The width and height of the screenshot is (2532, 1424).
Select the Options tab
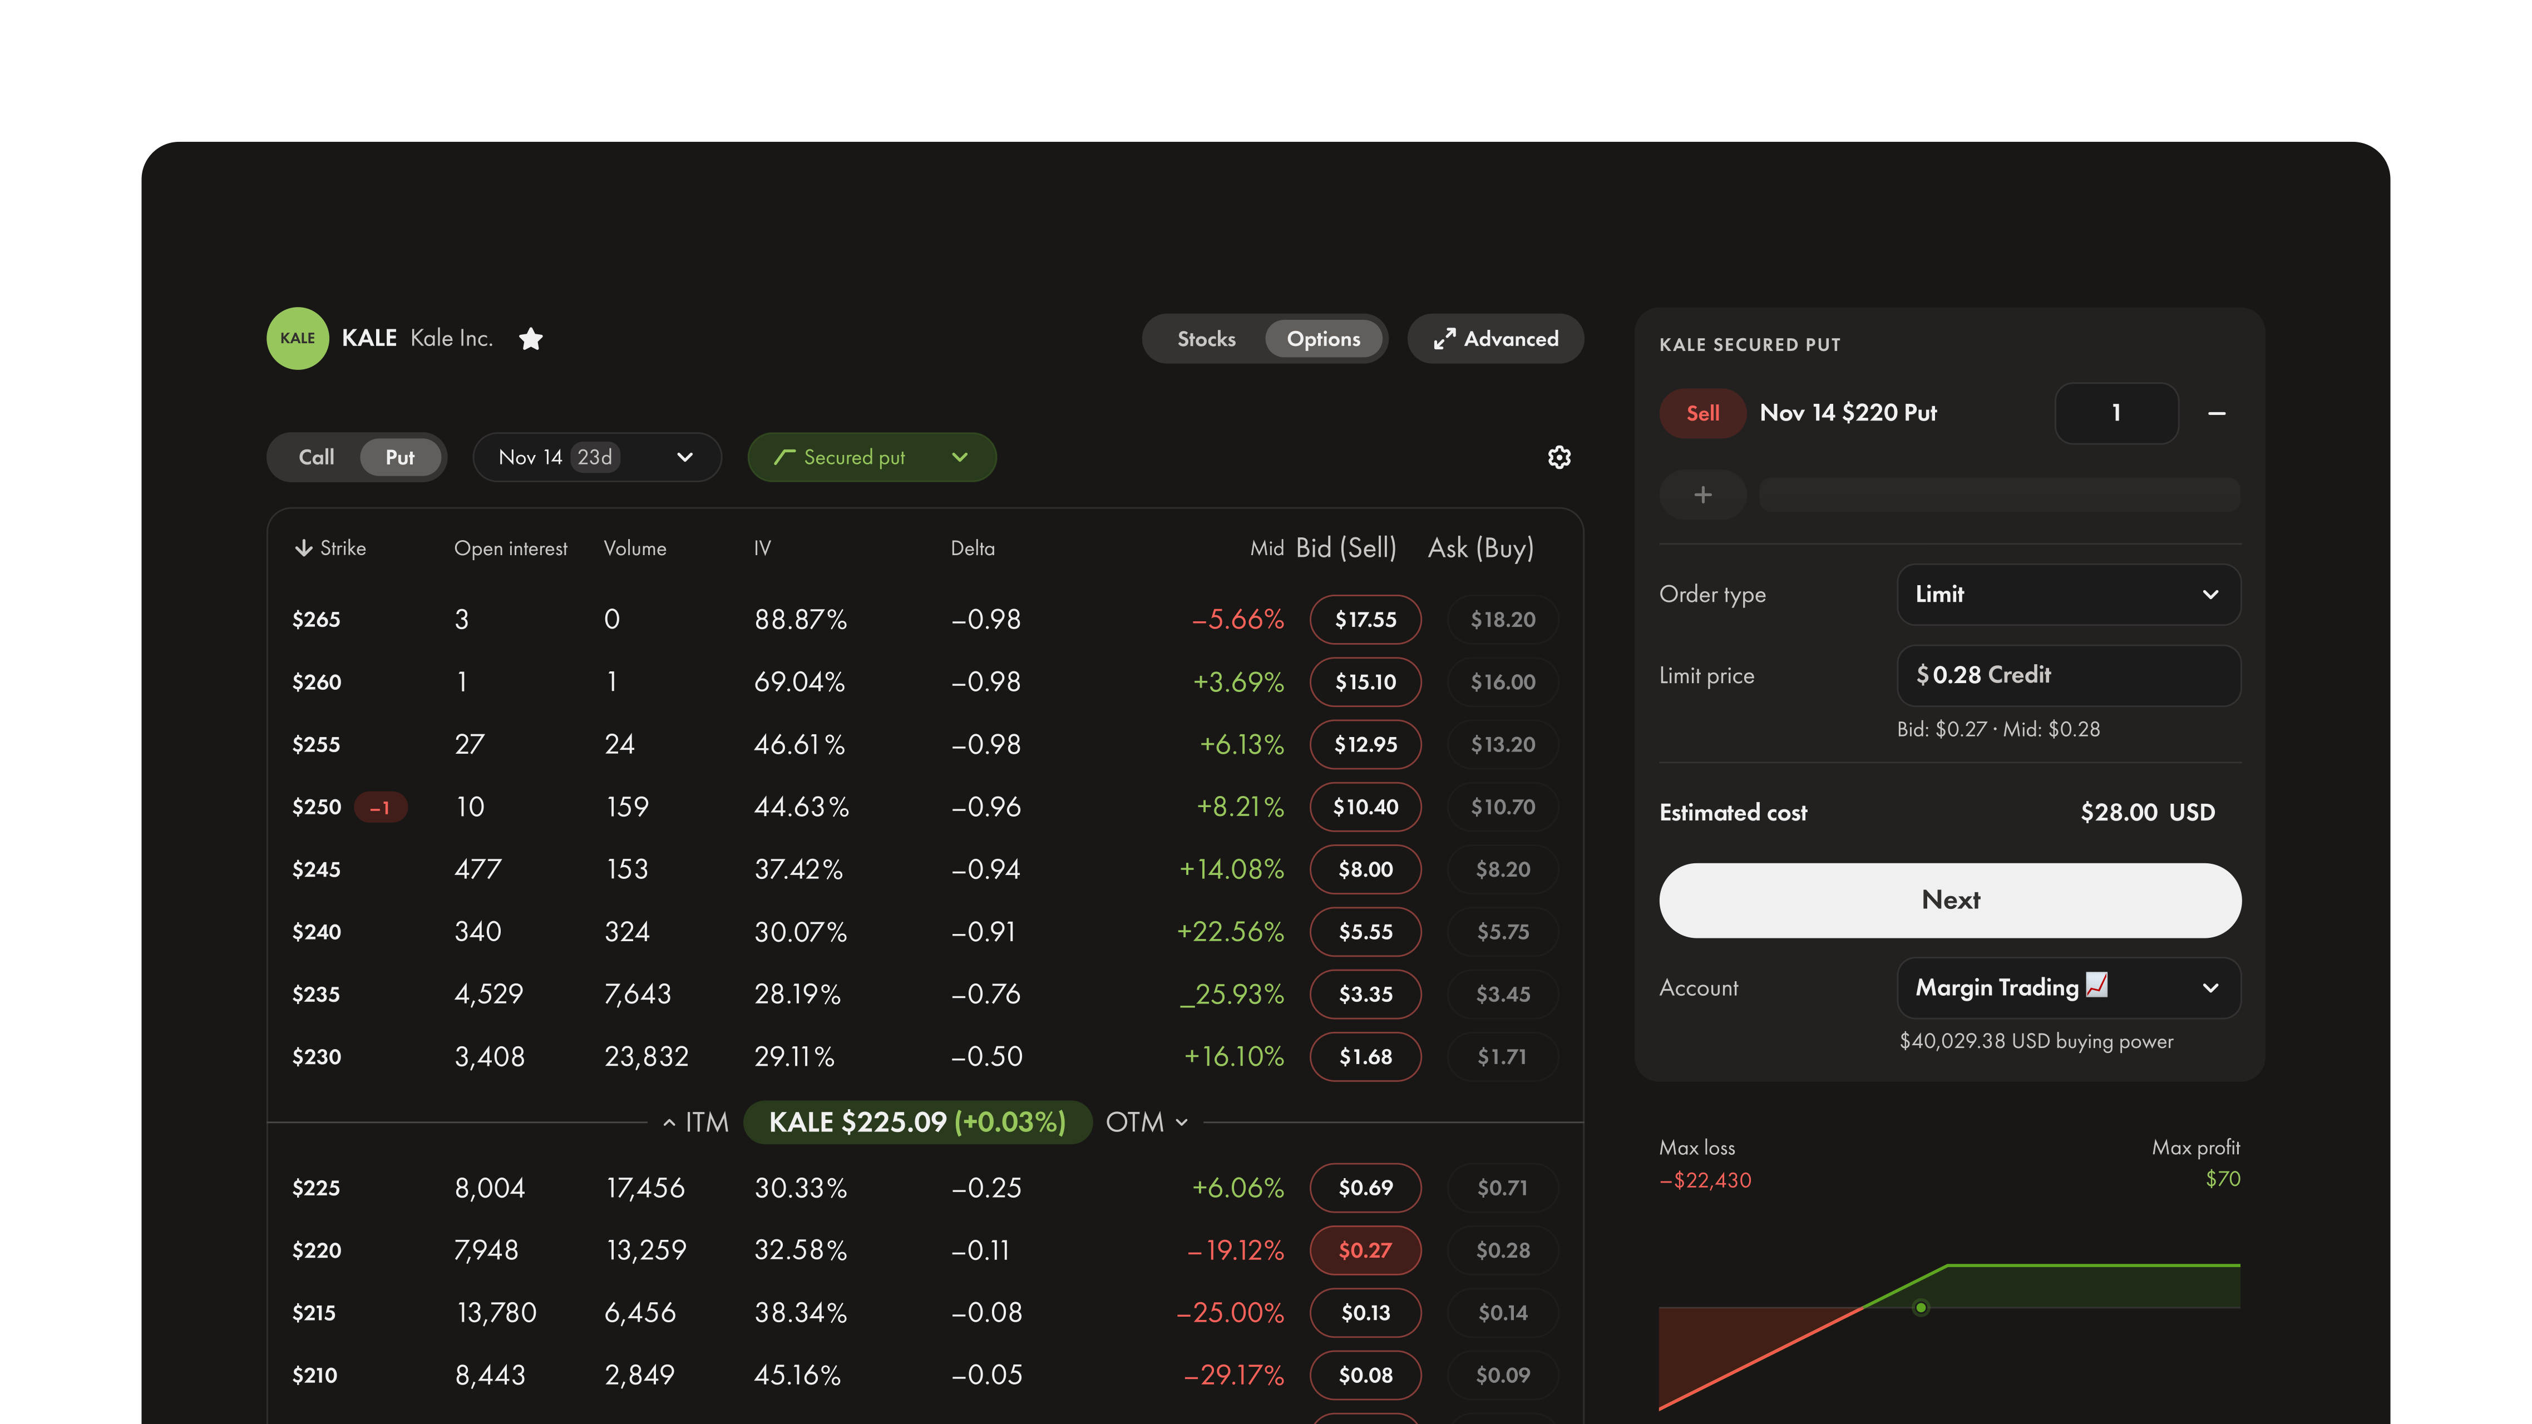pyautogui.click(x=1324, y=338)
